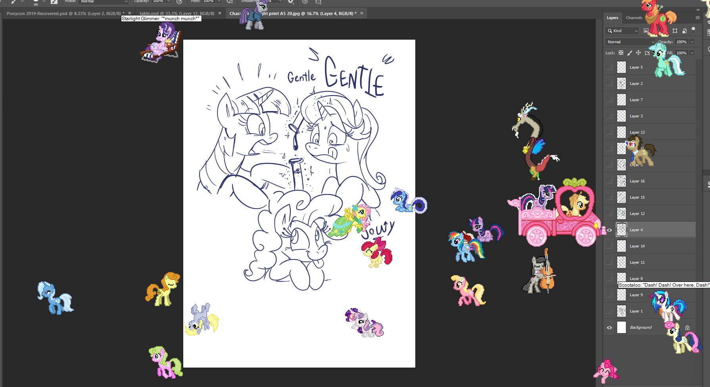Switch to Ponycon 2019-Recovered.psd document tab
Screen dimensions: 710x387
(x=63, y=13)
